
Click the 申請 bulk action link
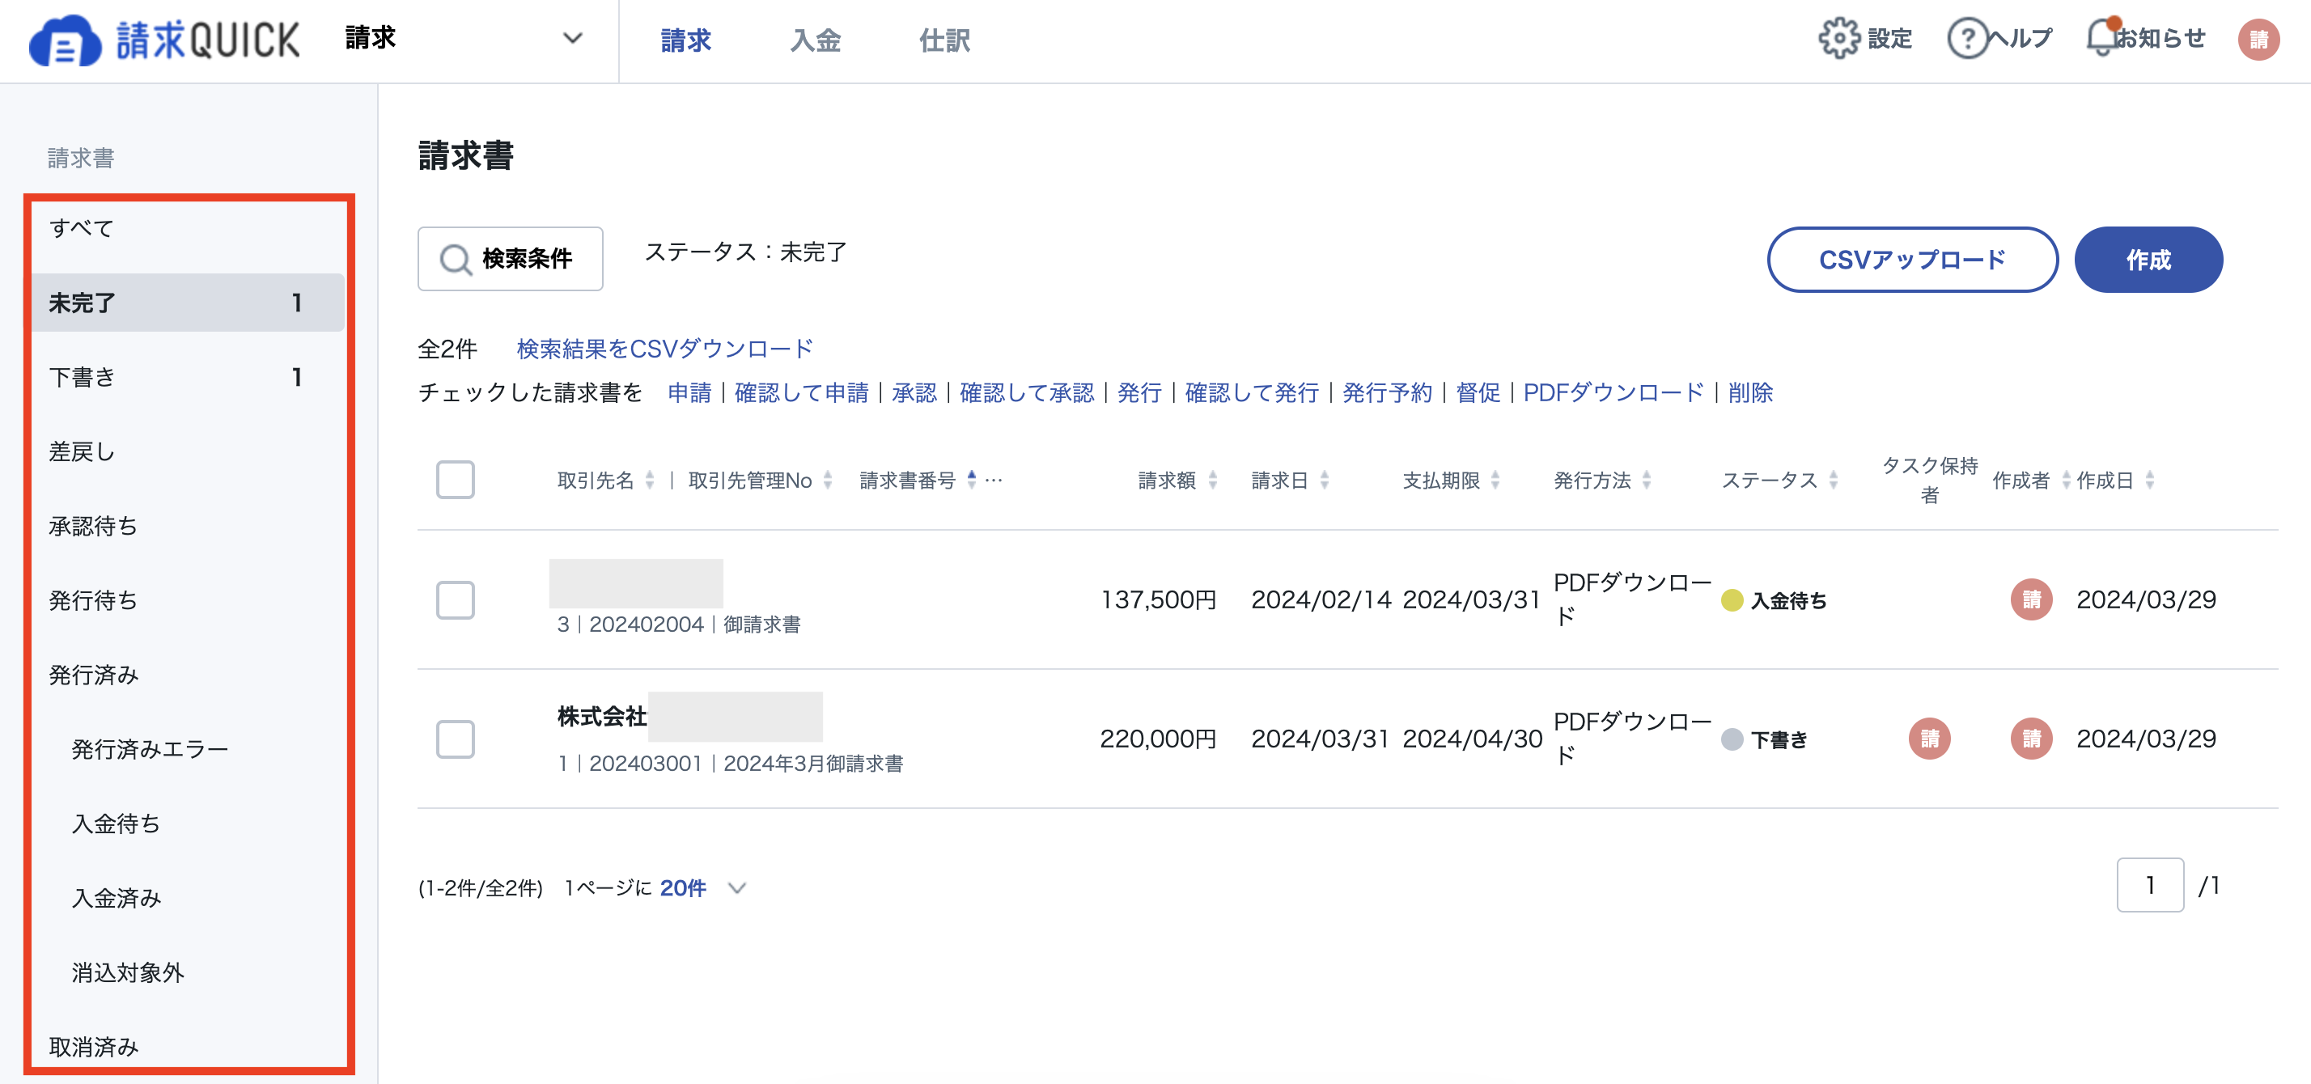[689, 392]
